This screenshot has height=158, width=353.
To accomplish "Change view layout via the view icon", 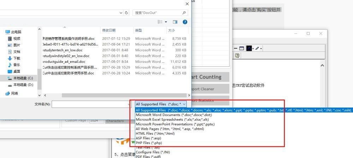I will (x=160, y=22).
